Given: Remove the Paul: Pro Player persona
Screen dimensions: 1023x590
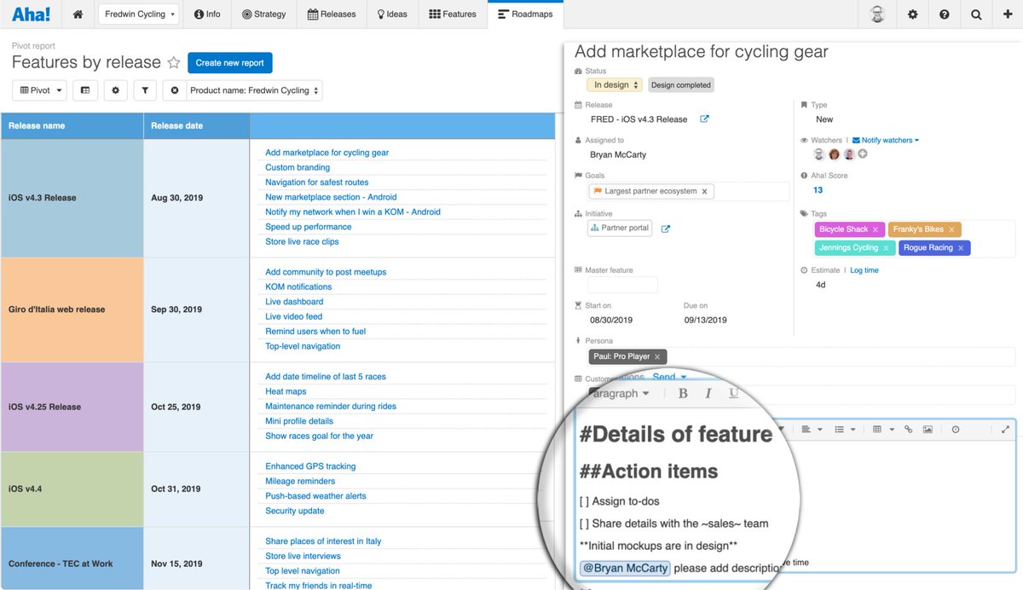Looking at the screenshot, I should [657, 356].
